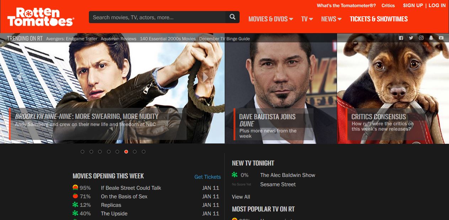Open On the Basis of Sex
Viewport: 449px width, 220px height.
tap(124, 196)
